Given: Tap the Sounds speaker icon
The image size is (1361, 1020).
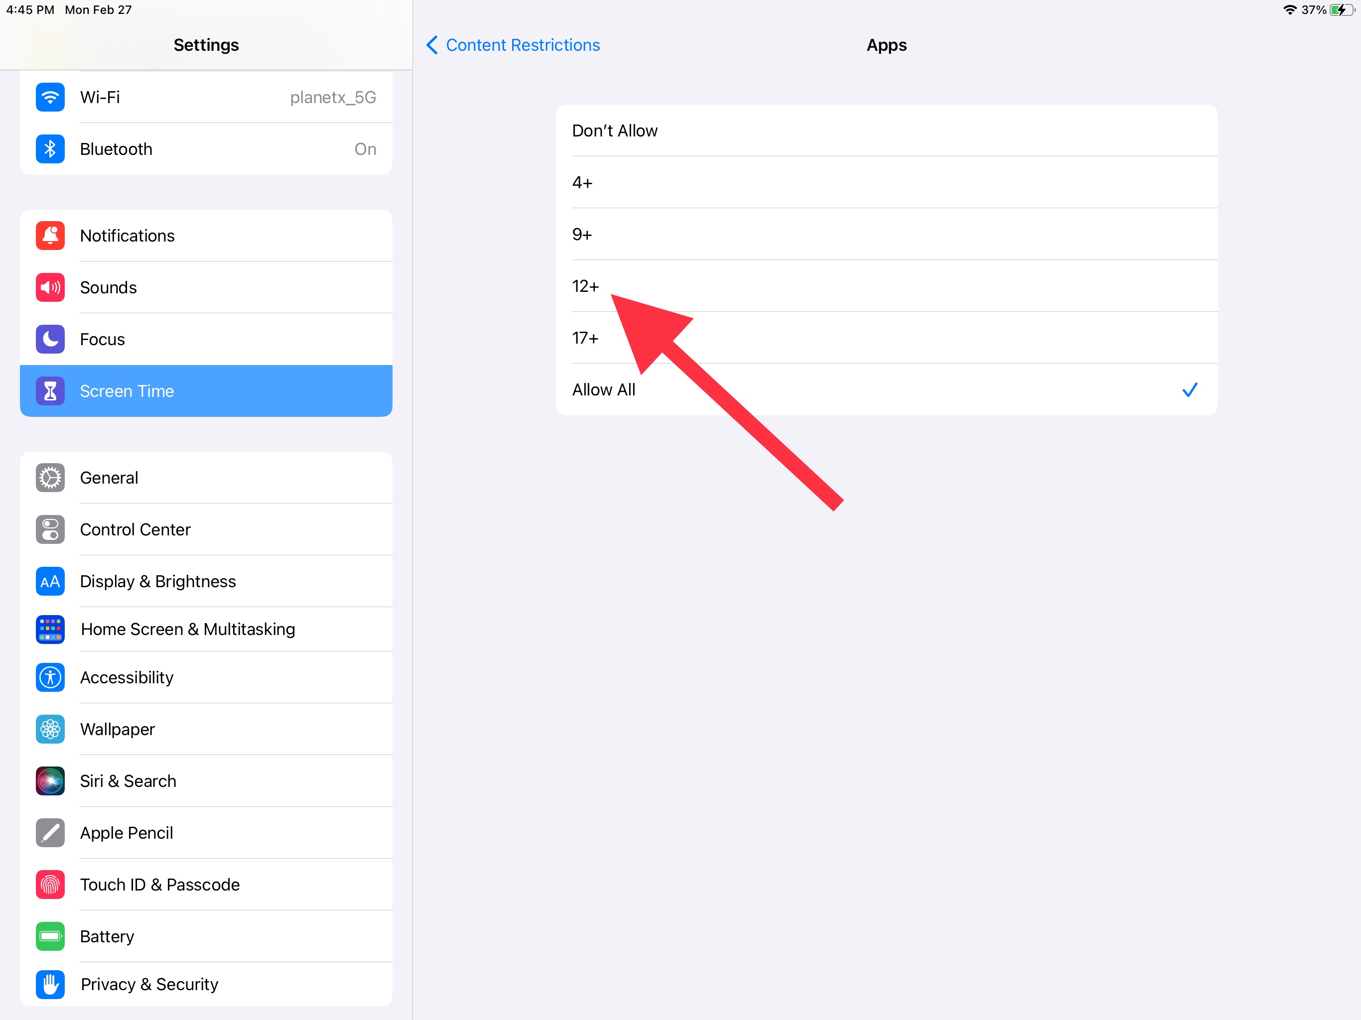Looking at the screenshot, I should click(50, 287).
